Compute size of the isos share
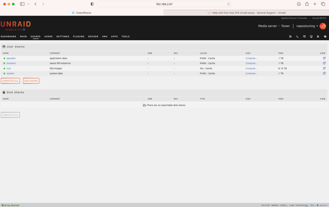This screenshot has height=207, width=329. tap(251, 68)
